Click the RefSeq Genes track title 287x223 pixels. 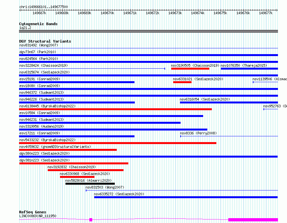(33, 212)
